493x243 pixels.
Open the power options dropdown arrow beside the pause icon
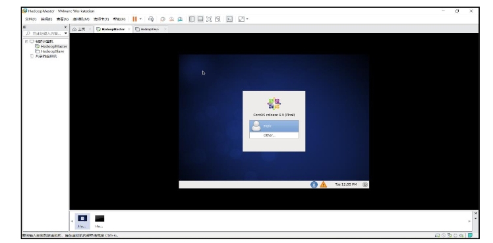[140, 19]
